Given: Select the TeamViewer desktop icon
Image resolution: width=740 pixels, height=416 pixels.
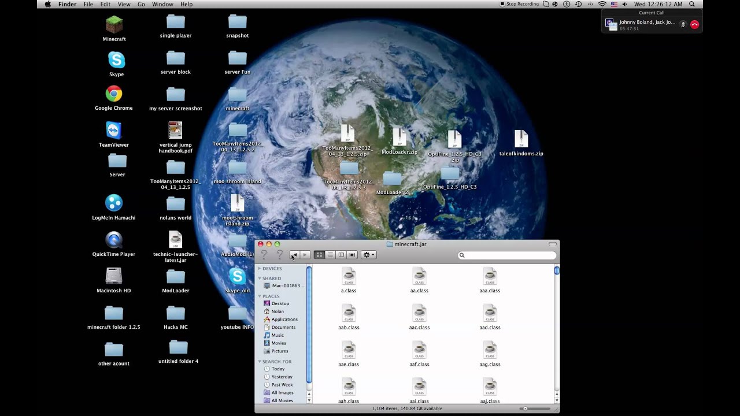Looking at the screenshot, I should [114, 135].
